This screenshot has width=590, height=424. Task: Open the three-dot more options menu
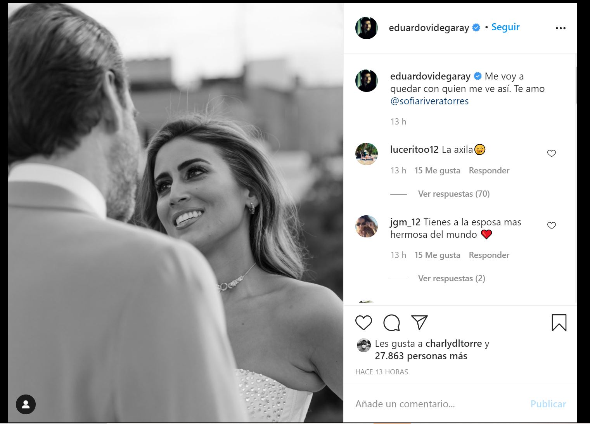(x=561, y=28)
